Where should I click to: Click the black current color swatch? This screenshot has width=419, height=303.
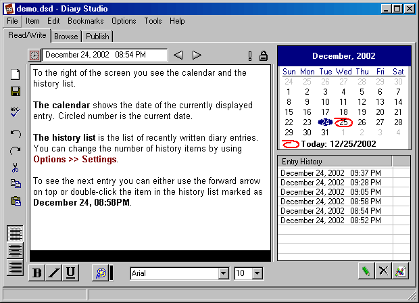pos(112,273)
